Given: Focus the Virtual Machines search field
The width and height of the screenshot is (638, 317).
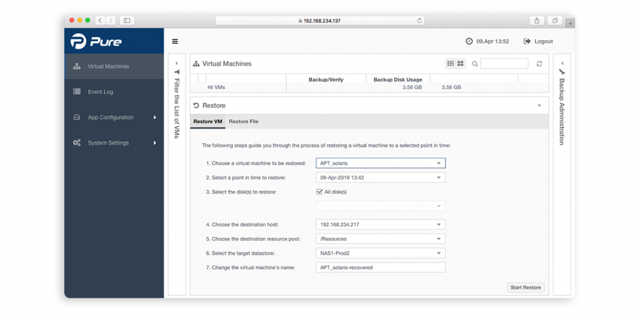Looking at the screenshot, I should [x=504, y=63].
